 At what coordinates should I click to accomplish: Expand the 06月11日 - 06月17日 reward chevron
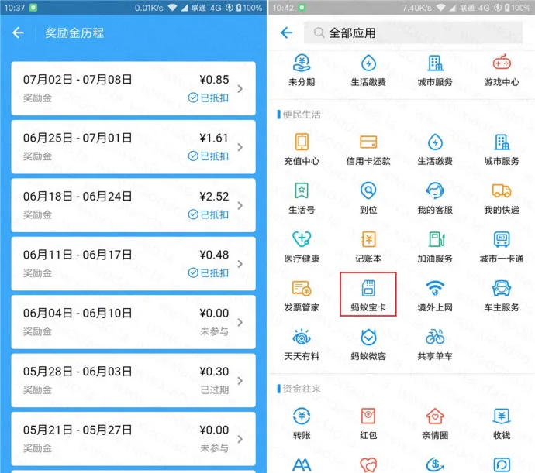pyautogui.click(x=240, y=264)
